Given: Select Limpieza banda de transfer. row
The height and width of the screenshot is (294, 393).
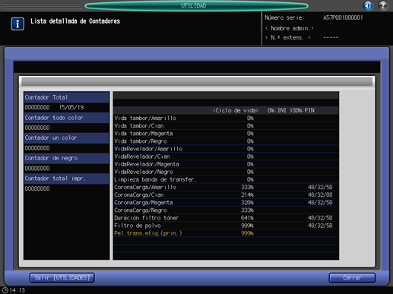Looking at the screenshot, I should coord(226,179).
